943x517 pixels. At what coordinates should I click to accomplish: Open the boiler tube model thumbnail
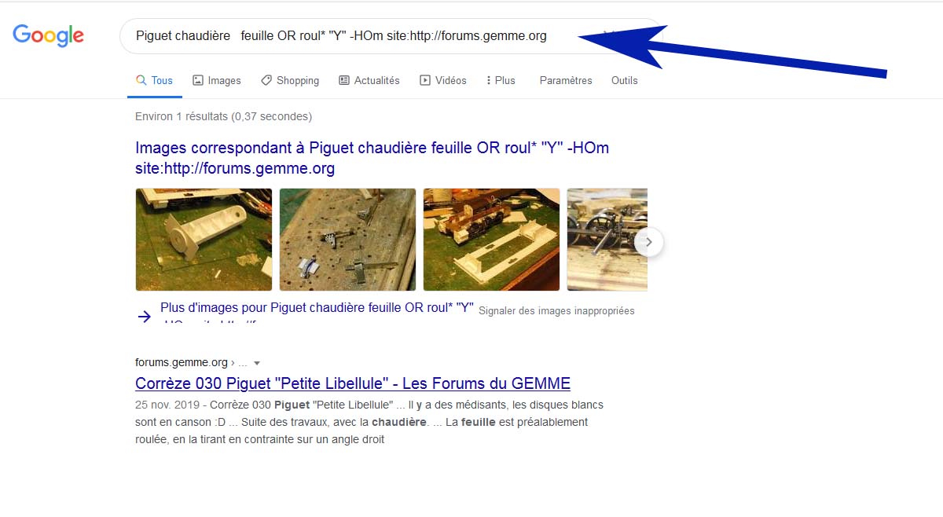coord(204,240)
